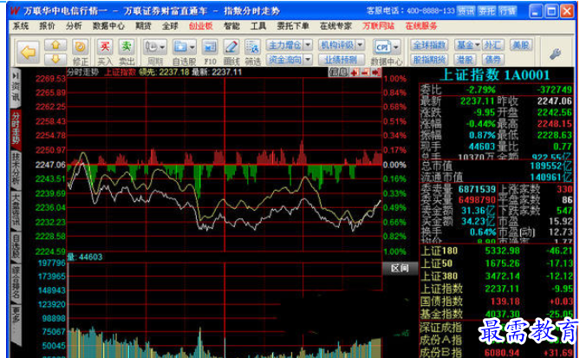Click the yellow back arrow icon
This screenshot has height=358, width=586.
pyautogui.click(x=28, y=52)
